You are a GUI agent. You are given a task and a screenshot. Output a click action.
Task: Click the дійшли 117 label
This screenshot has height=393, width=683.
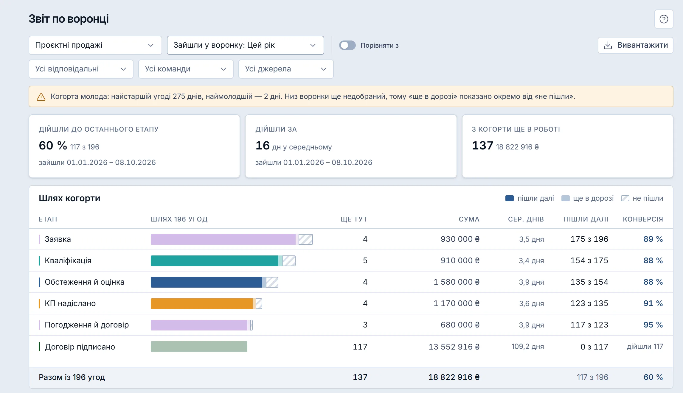coord(645,347)
